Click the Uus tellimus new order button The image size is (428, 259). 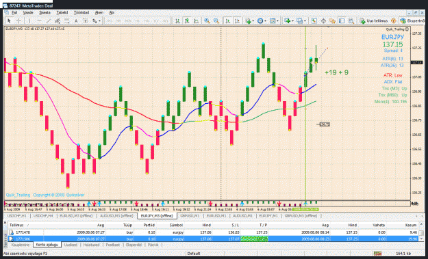[374, 21]
